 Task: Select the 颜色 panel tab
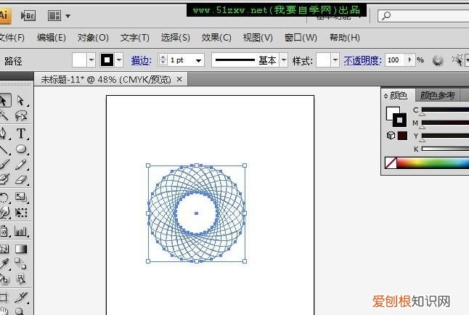(x=399, y=95)
